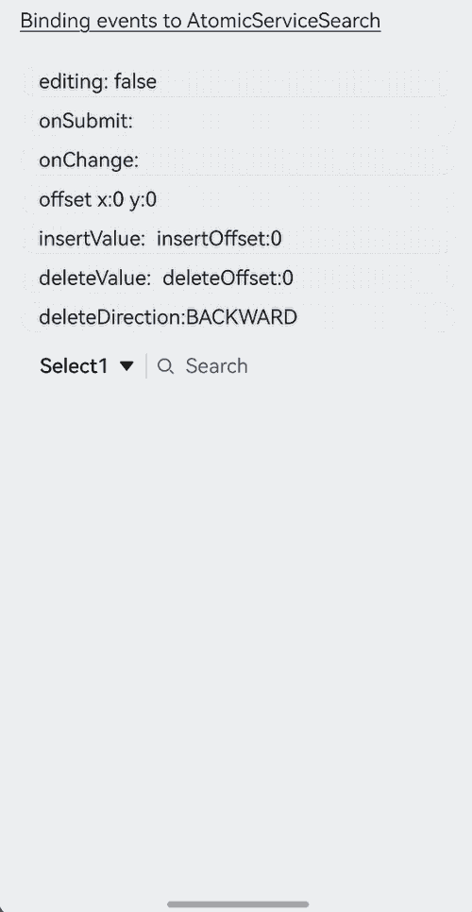This screenshot has width=472, height=912.
Task: Click the insertOffset:0 text
Action: click(x=219, y=239)
